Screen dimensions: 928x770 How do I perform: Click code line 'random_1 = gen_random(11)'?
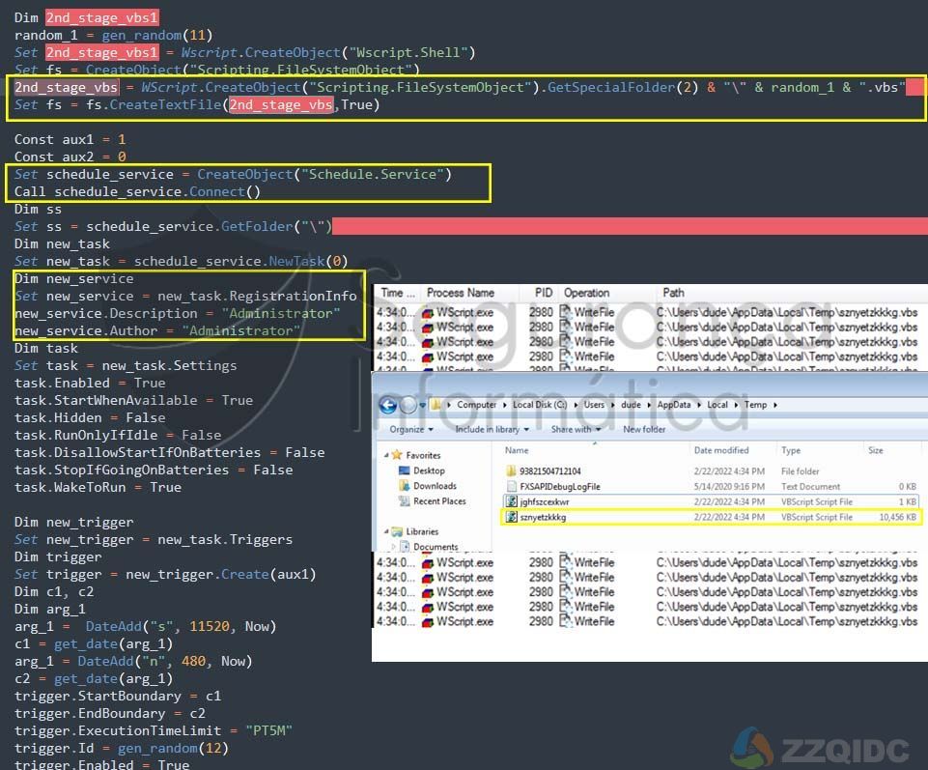click(113, 36)
